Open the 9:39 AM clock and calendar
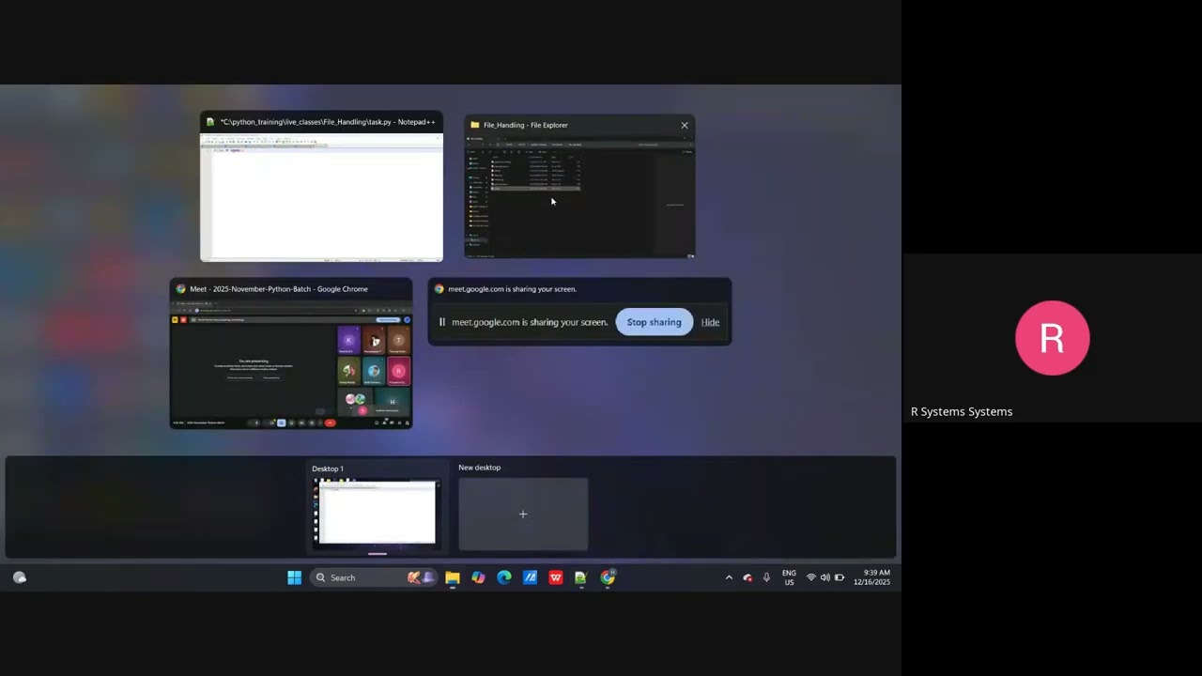This screenshot has height=676, width=1202. pos(872,577)
